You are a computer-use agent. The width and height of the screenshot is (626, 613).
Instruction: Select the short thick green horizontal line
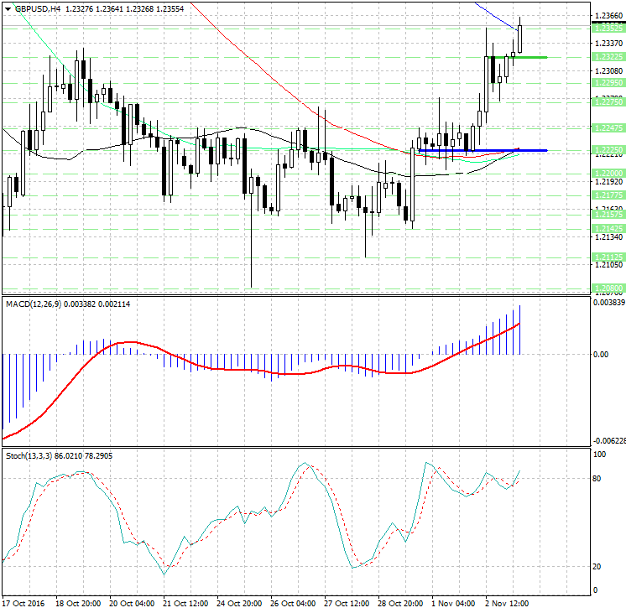pos(527,57)
